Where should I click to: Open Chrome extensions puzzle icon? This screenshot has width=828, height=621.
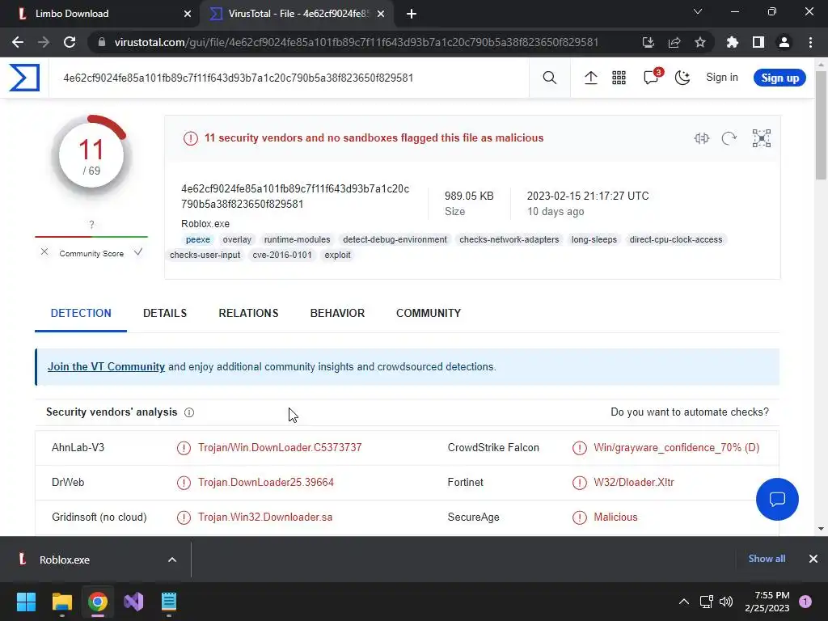click(733, 42)
